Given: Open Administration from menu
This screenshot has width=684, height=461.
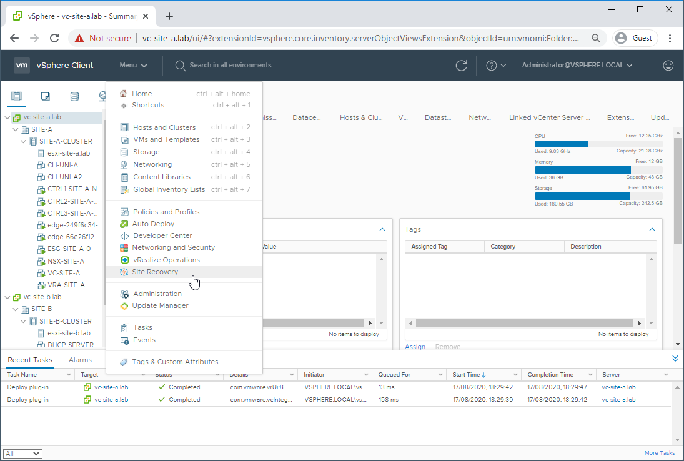Looking at the screenshot, I should click(x=184, y=294).
